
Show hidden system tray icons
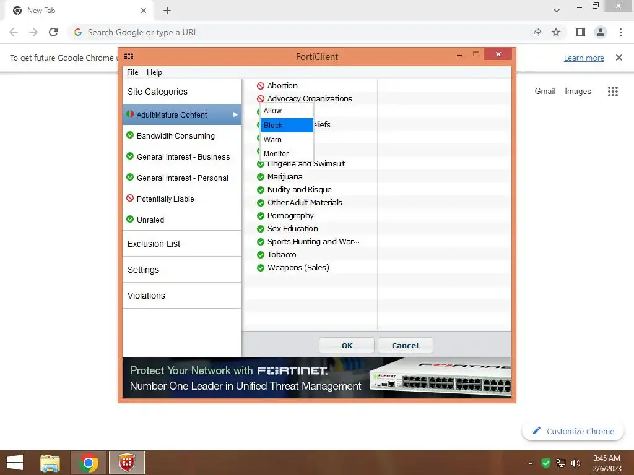click(531, 463)
